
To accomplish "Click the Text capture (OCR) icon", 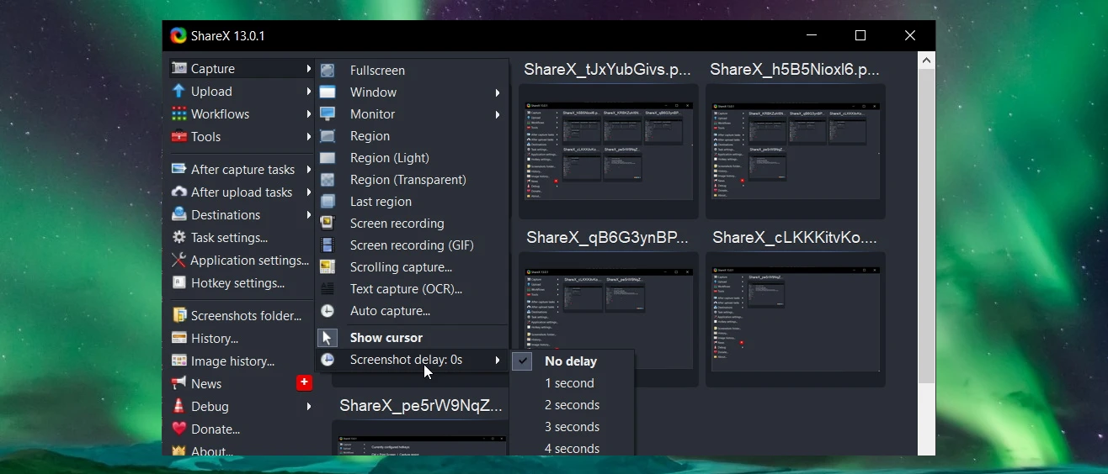I will (328, 289).
